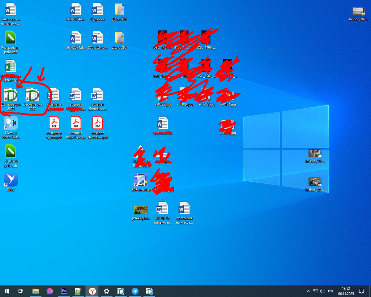This screenshot has height=297, width=371.
Task: Select the SDFormatter shortcut
Action: pos(141,183)
